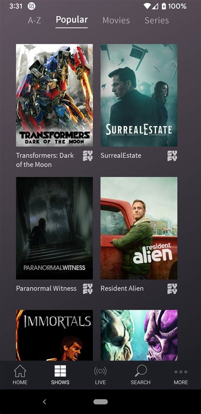Open the Series tab
Image resolution: width=201 pixels, height=414 pixels.
tap(157, 20)
